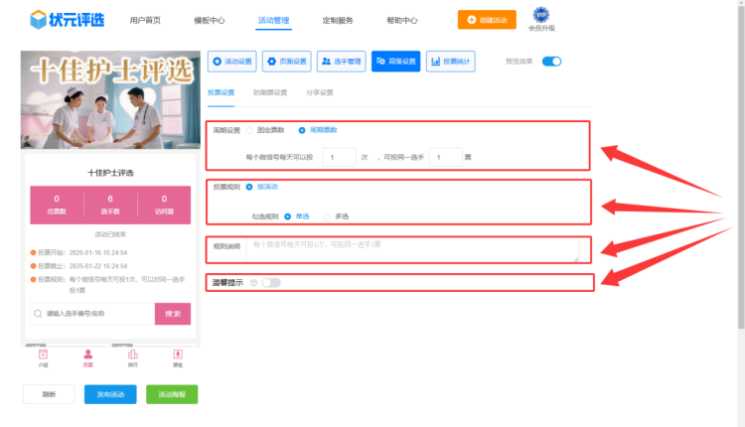Screen dimensions: 745x427
Task: Click the help icon beside 温馨提示
Action: coord(253,283)
